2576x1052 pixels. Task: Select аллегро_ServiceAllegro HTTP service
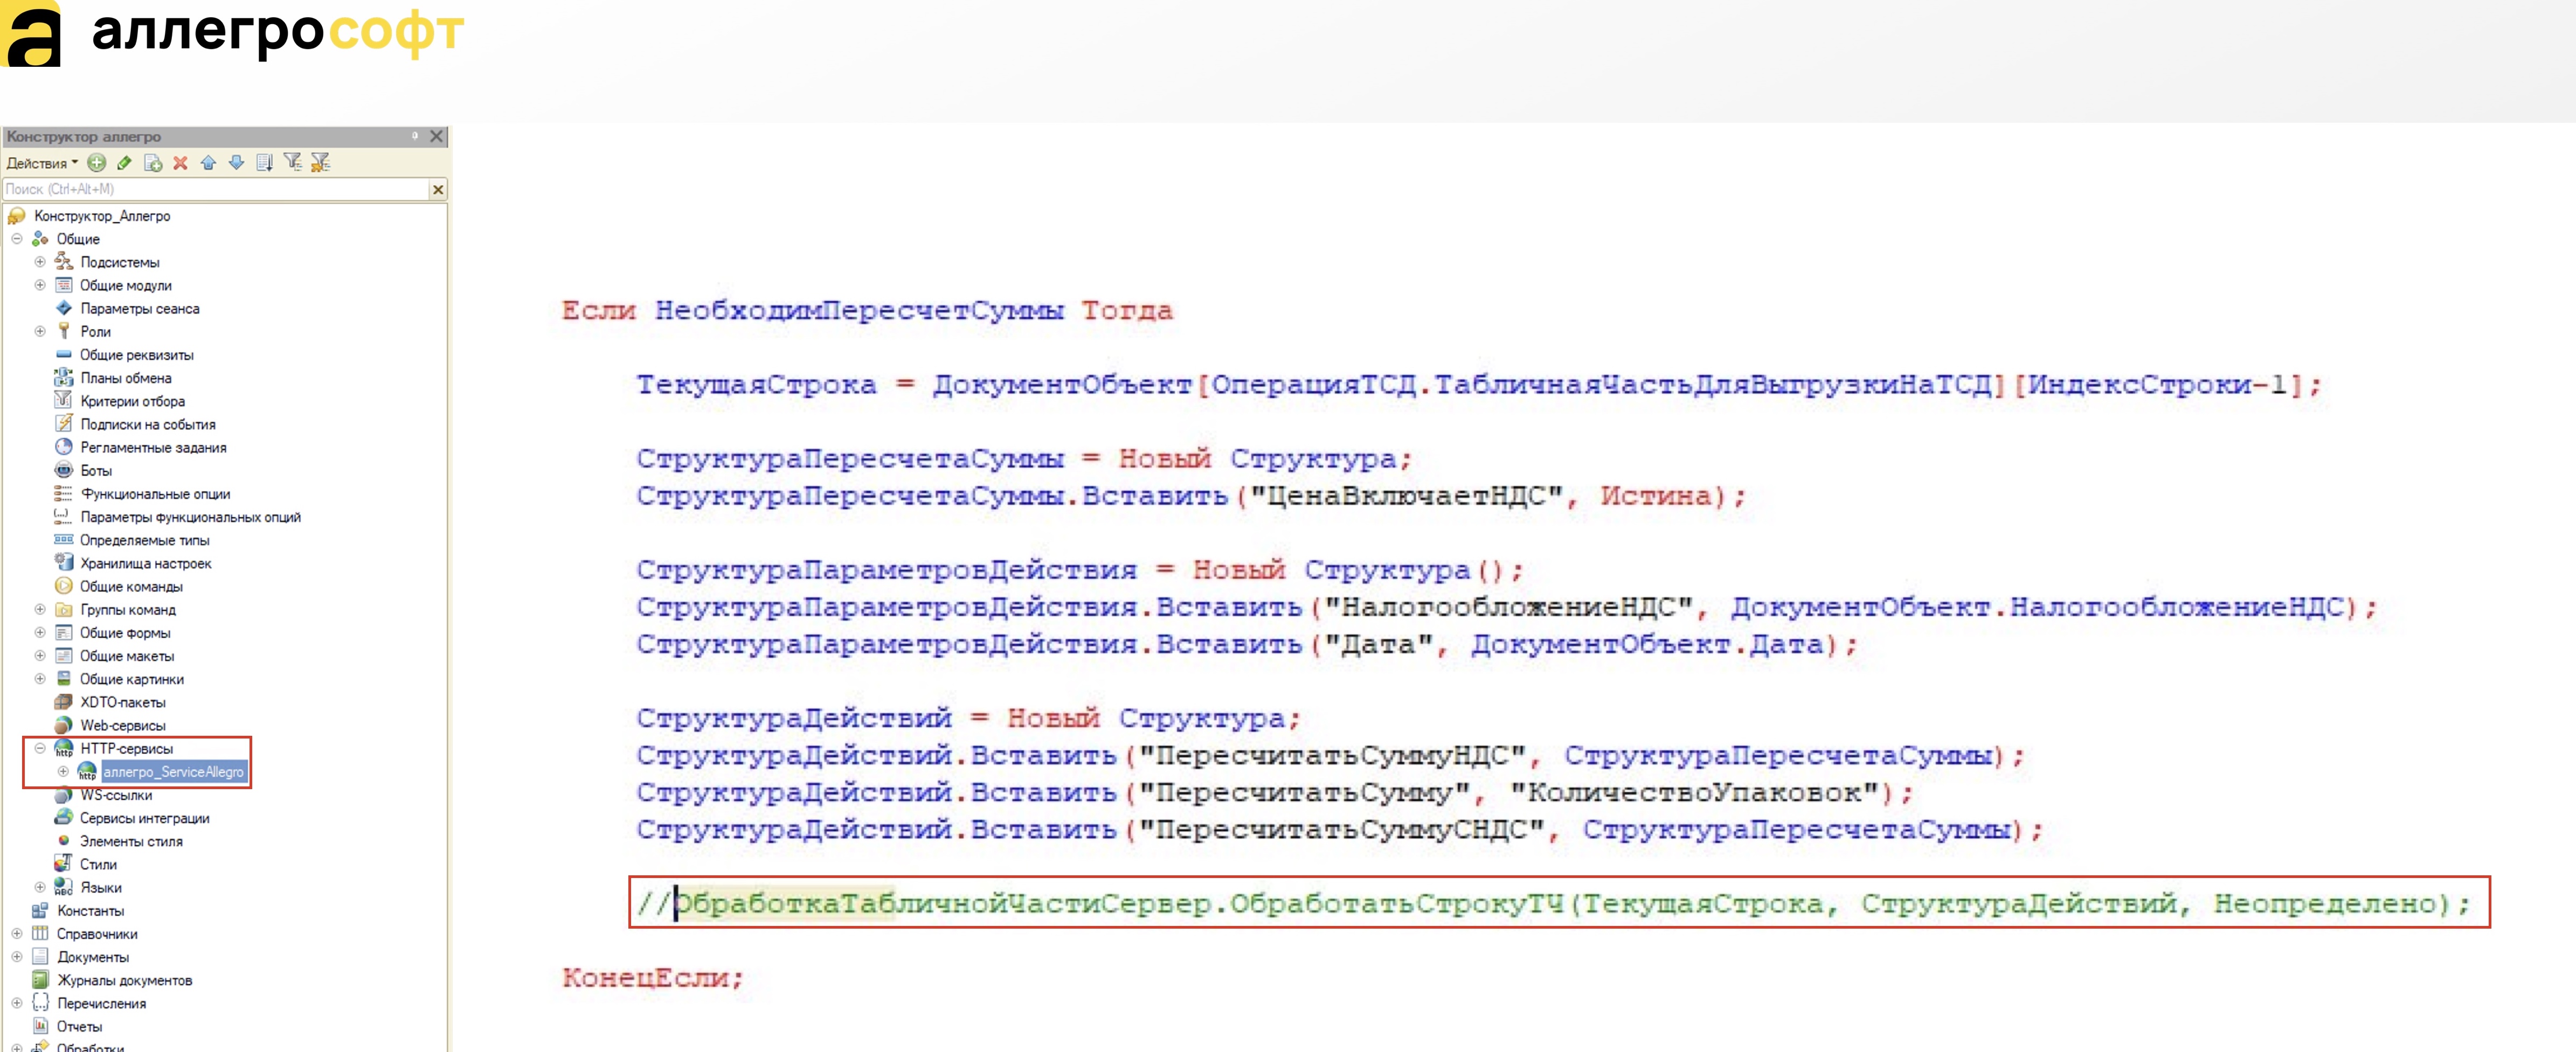click(x=174, y=772)
